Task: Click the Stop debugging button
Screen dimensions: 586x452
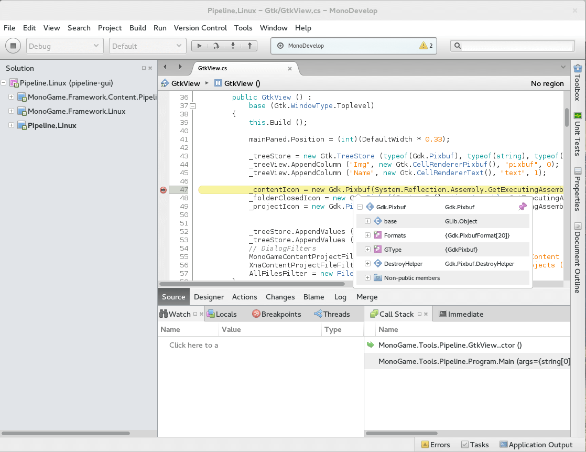Action: [x=13, y=46]
